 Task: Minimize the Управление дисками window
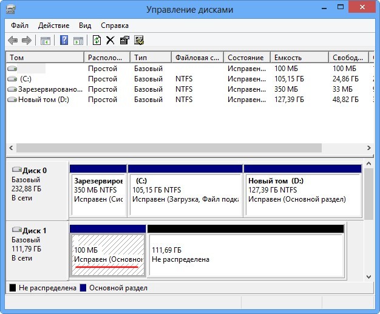pyautogui.click(x=324, y=9)
